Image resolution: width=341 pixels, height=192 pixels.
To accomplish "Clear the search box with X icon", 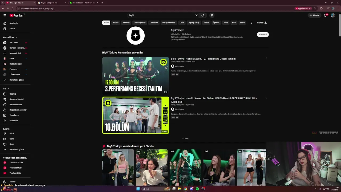I will coord(196,15).
